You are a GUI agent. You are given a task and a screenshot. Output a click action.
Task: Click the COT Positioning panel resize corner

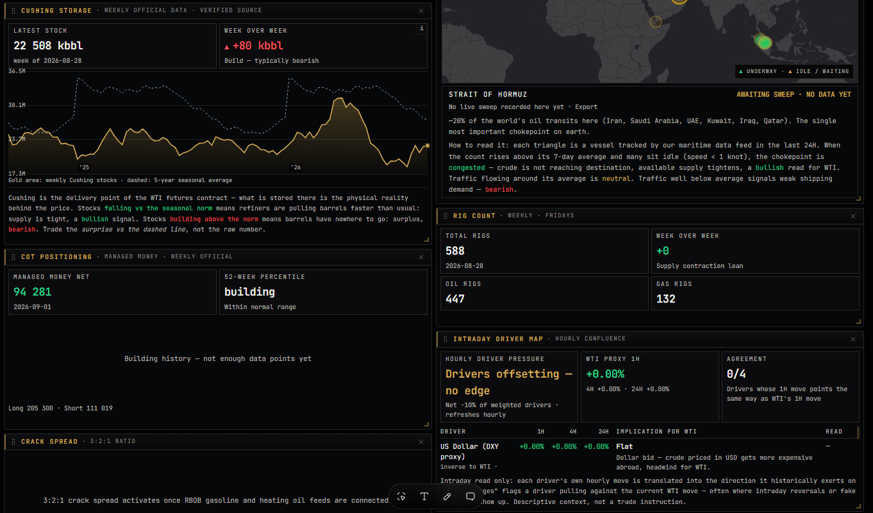pyautogui.click(x=427, y=424)
